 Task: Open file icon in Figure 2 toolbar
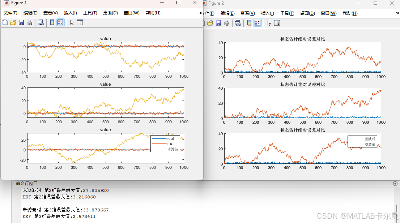[210, 23]
